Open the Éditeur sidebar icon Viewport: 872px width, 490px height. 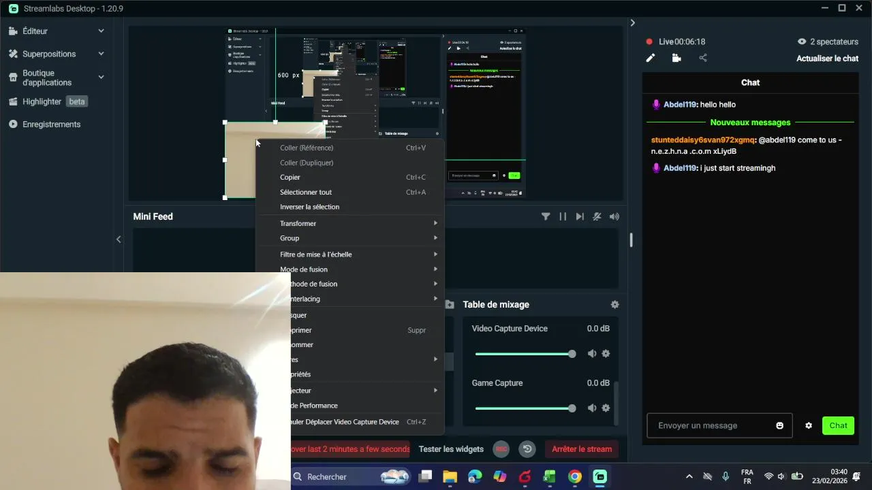point(13,31)
